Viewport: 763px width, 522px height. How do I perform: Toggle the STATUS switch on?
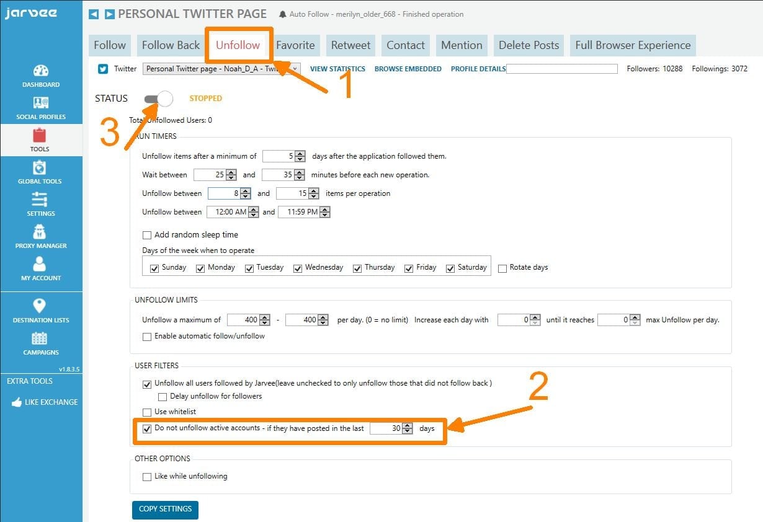(158, 99)
